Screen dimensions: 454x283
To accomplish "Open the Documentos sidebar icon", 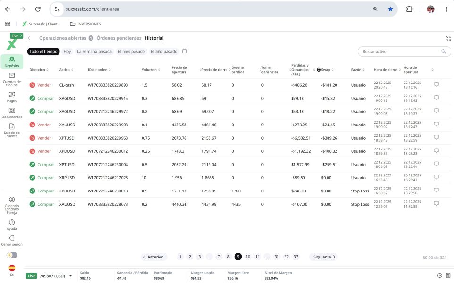I will (x=12, y=113).
